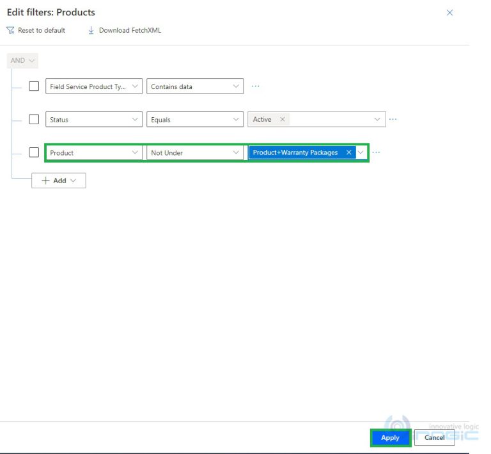Open the Status field dropdown
The image size is (491, 454).
point(94,120)
